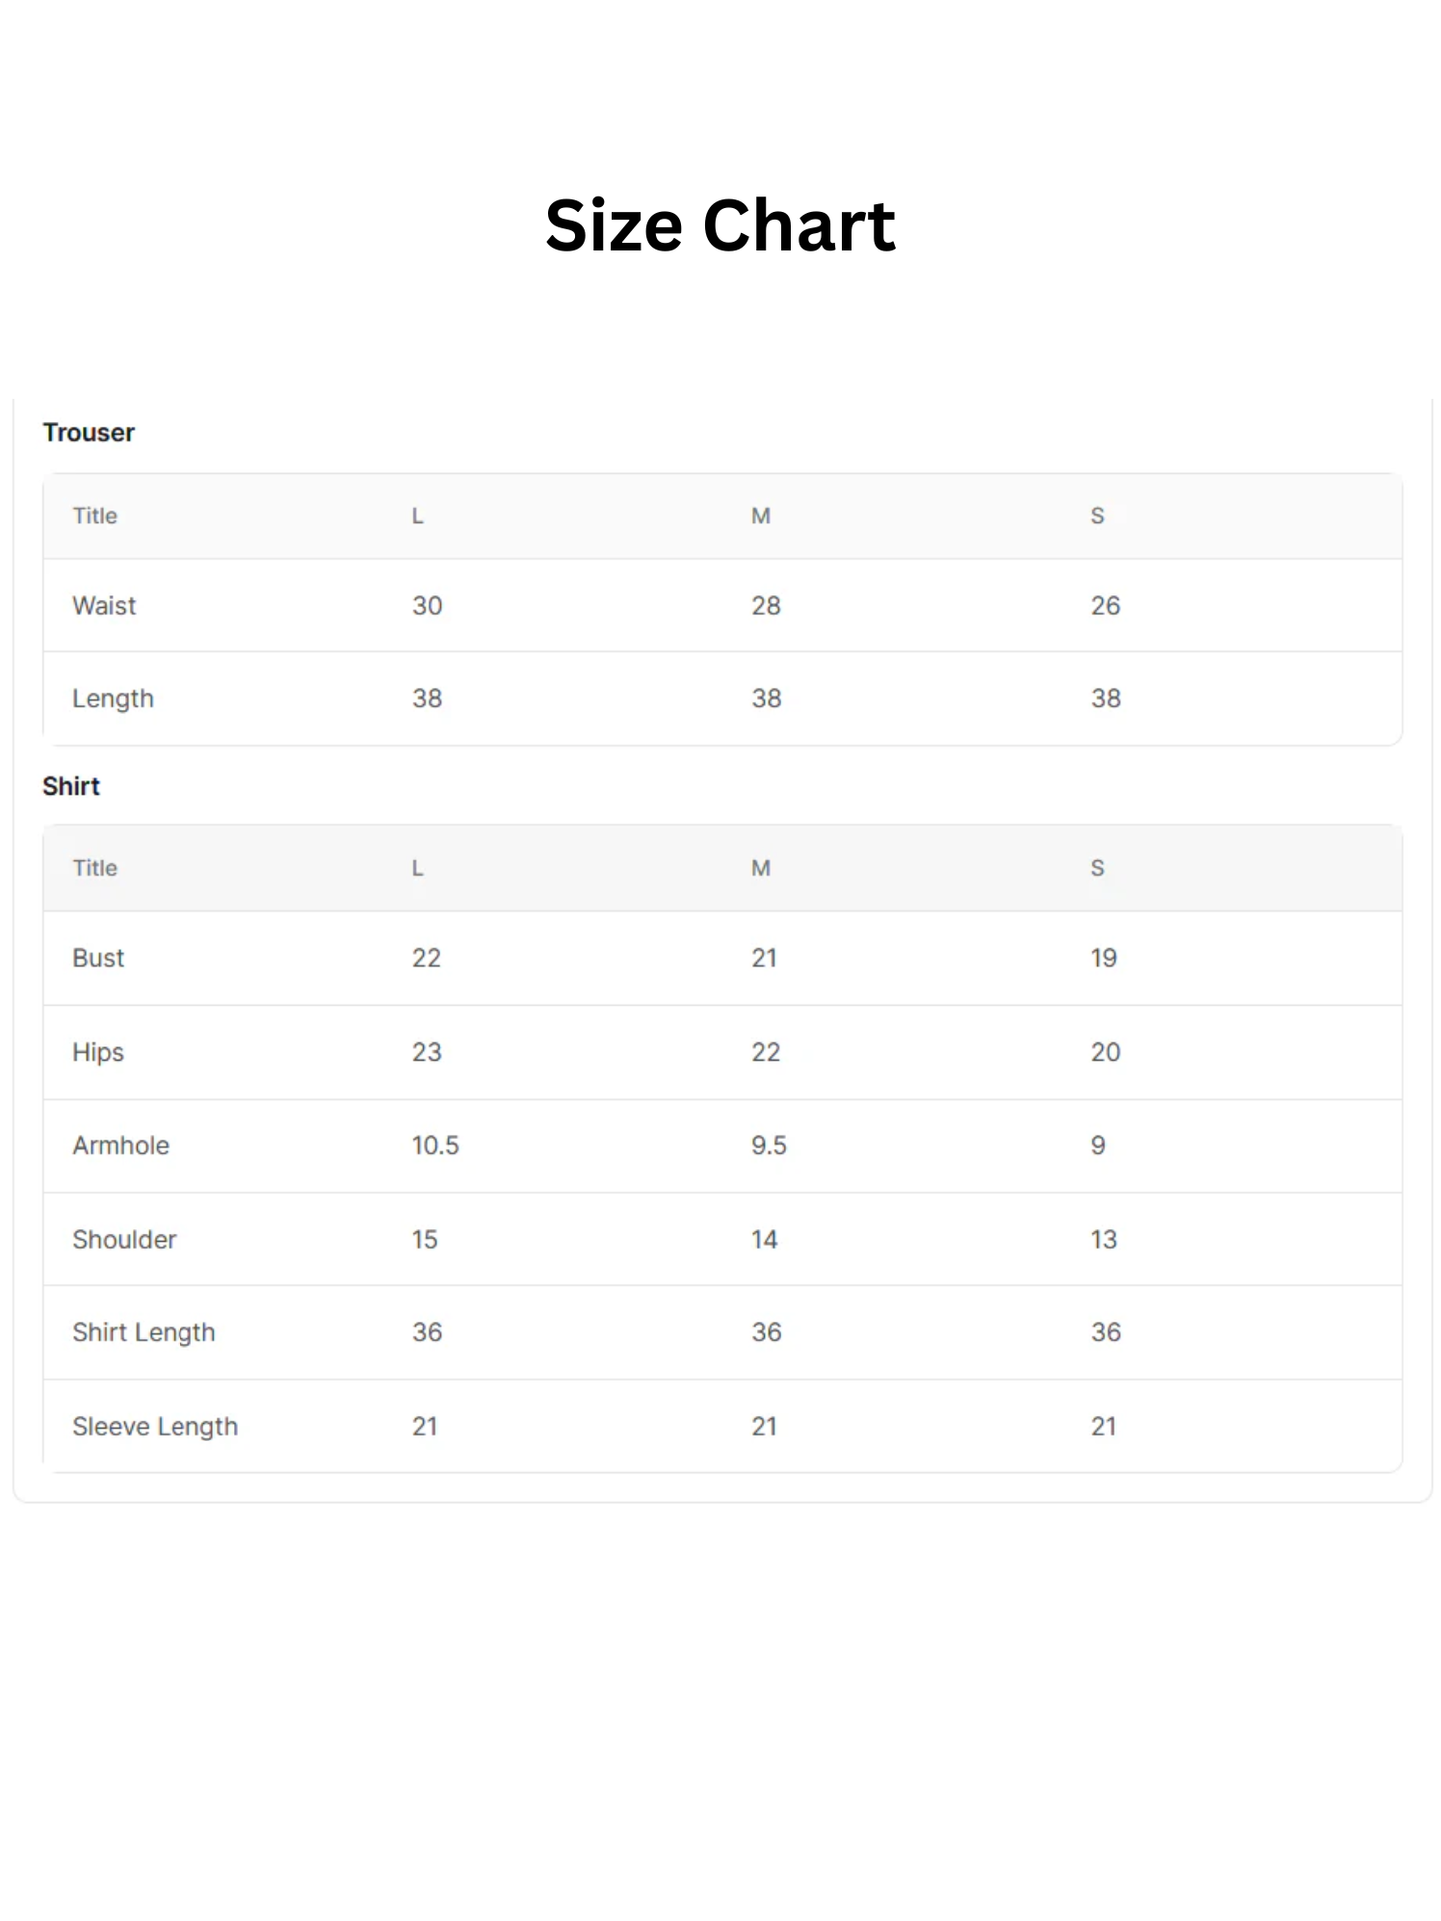Click the Trouser Length row label

(113, 699)
